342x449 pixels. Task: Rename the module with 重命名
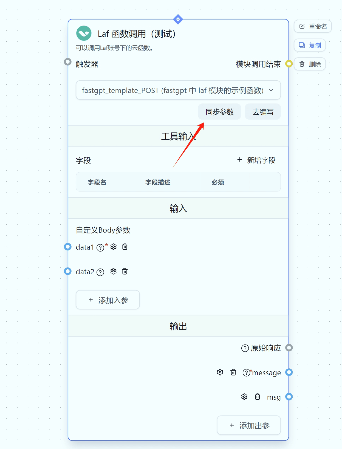313,26
